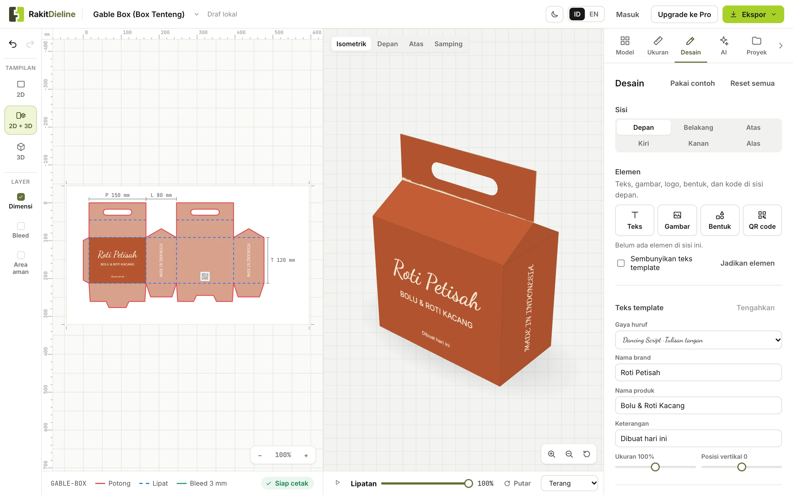This screenshot has height=495, width=793.
Task: Switch to 3D only view
Action: 21,151
